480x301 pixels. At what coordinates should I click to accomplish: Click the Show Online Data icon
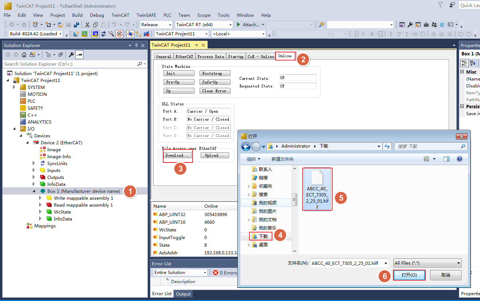tap(130, 34)
